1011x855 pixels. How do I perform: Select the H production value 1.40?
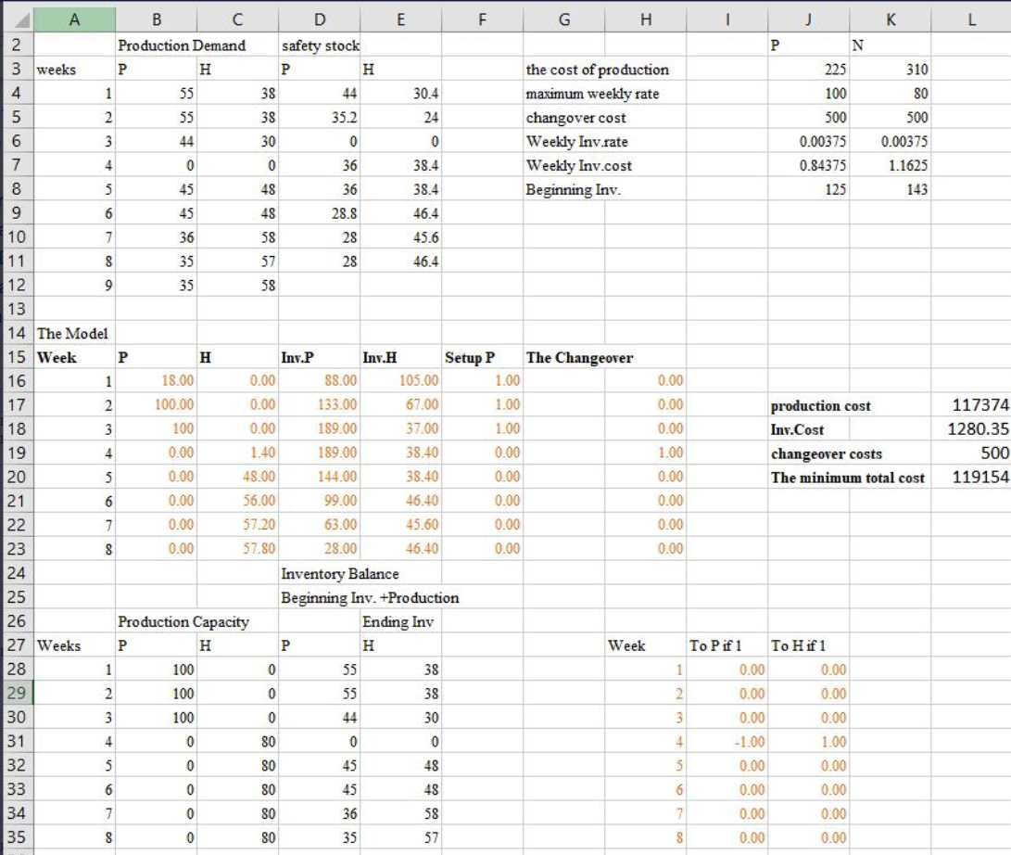point(237,453)
